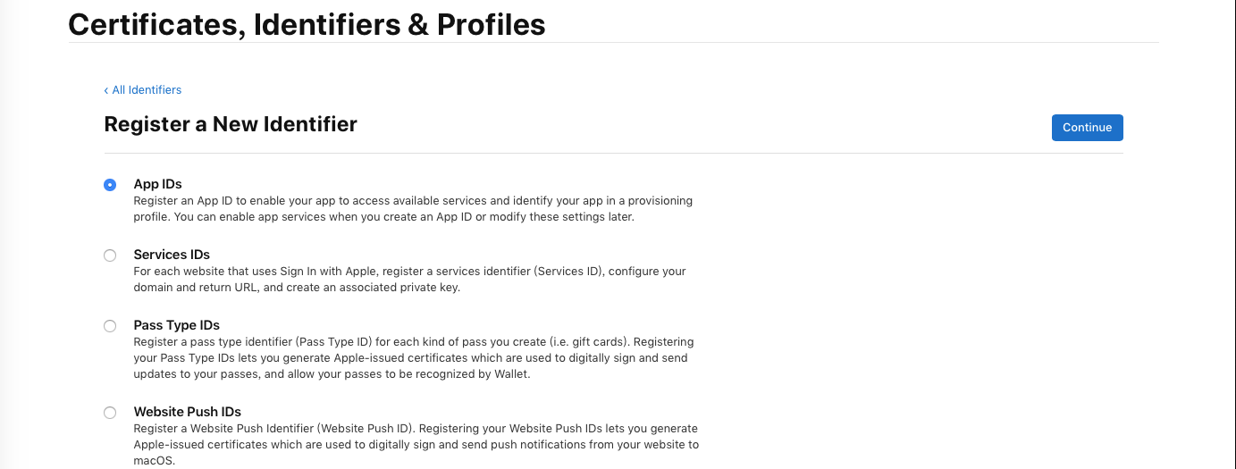Go back via the All Identifiers link
This screenshot has width=1236, height=469.
(143, 90)
